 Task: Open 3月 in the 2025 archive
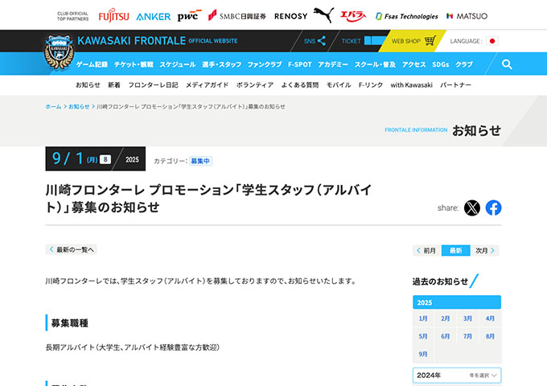point(467,318)
